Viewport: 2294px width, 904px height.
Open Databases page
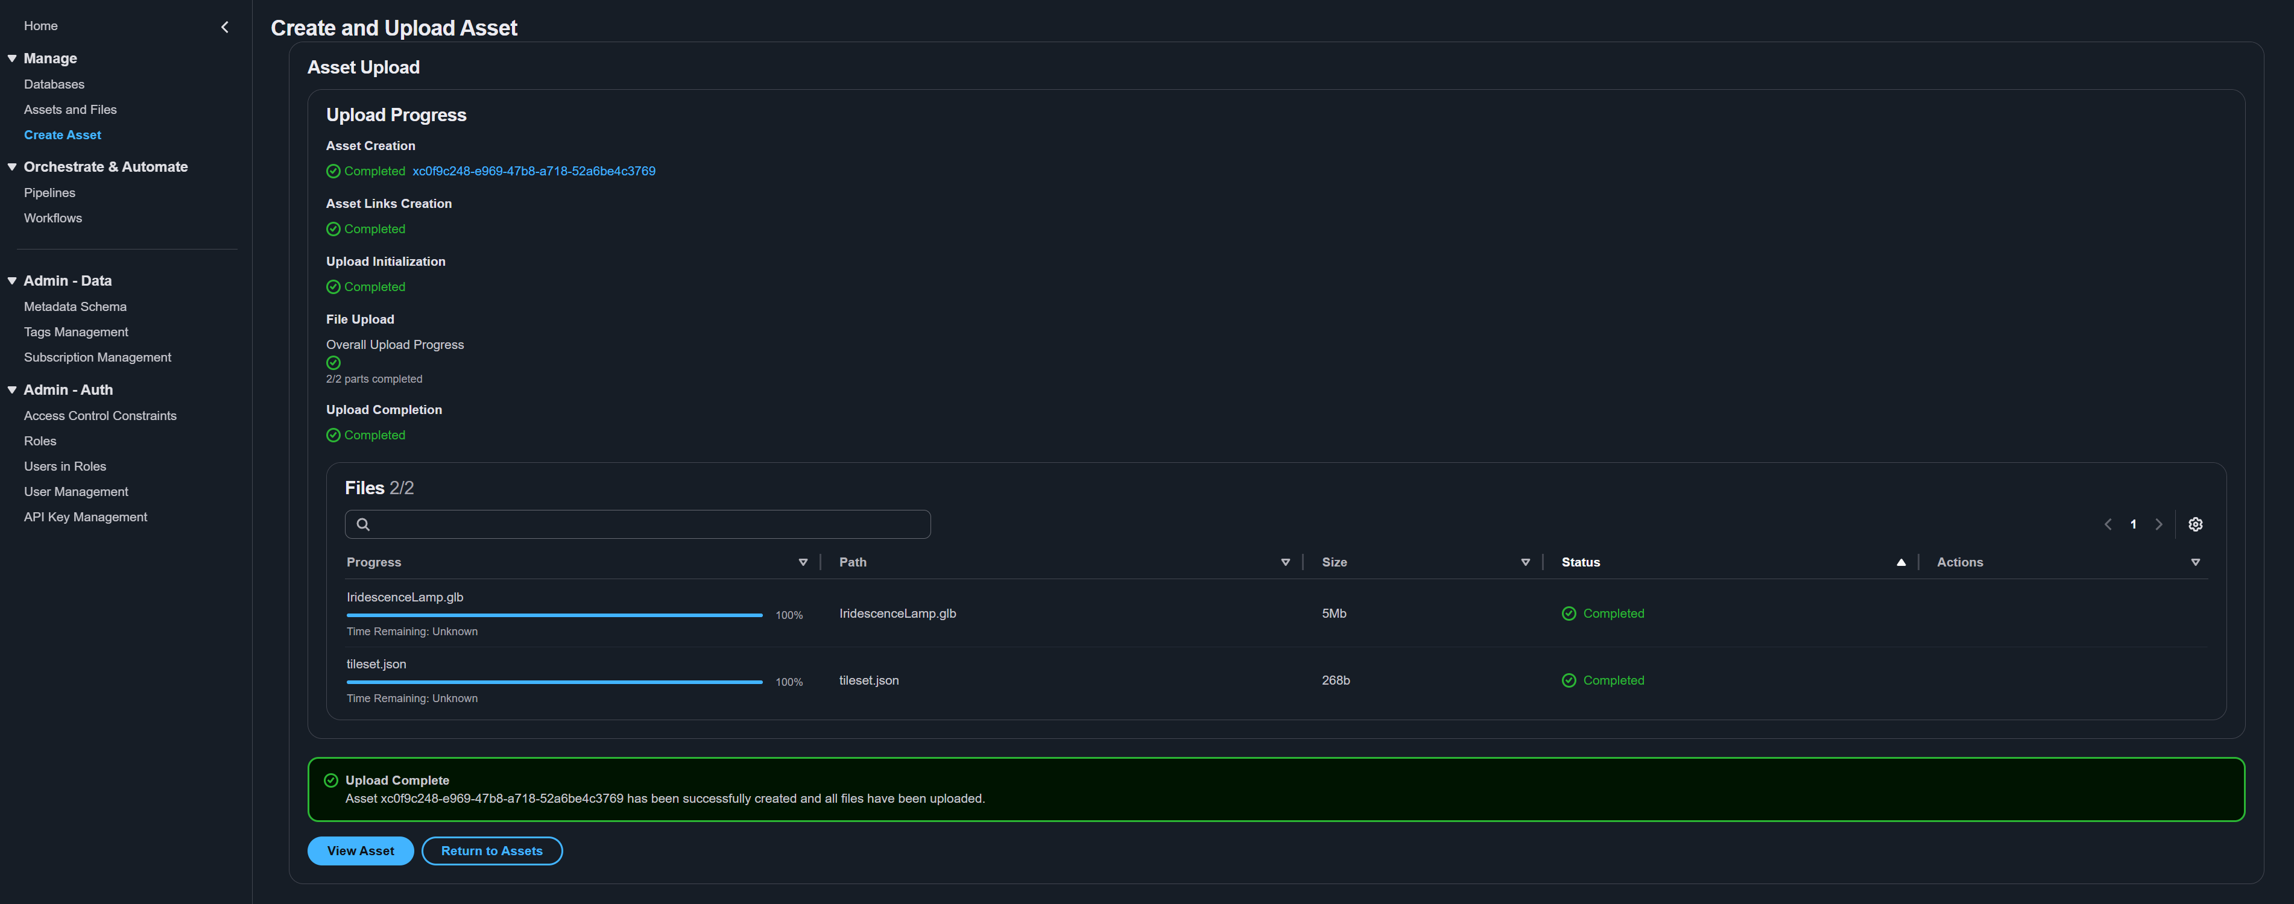click(54, 84)
